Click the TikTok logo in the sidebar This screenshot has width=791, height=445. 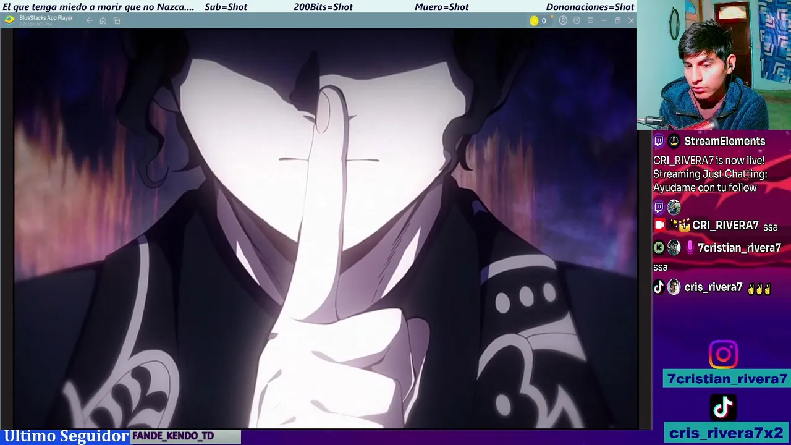coord(723,407)
